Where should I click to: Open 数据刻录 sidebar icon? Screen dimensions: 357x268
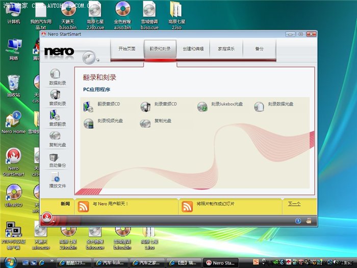coord(55,74)
